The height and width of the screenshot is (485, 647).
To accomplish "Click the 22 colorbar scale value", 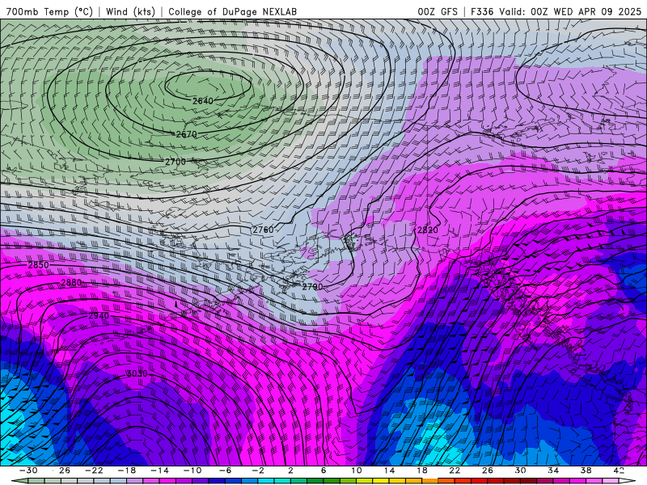I will tap(455, 470).
